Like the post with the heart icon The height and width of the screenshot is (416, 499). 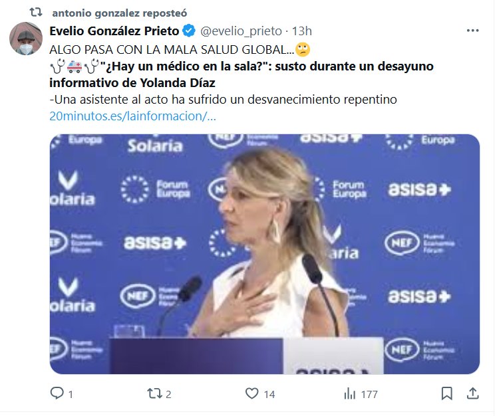(x=251, y=393)
